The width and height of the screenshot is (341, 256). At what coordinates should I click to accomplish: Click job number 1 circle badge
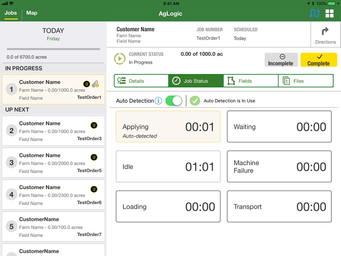point(11,89)
